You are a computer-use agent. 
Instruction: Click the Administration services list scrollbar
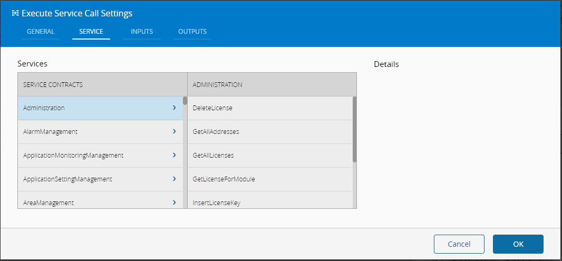[x=355, y=129]
